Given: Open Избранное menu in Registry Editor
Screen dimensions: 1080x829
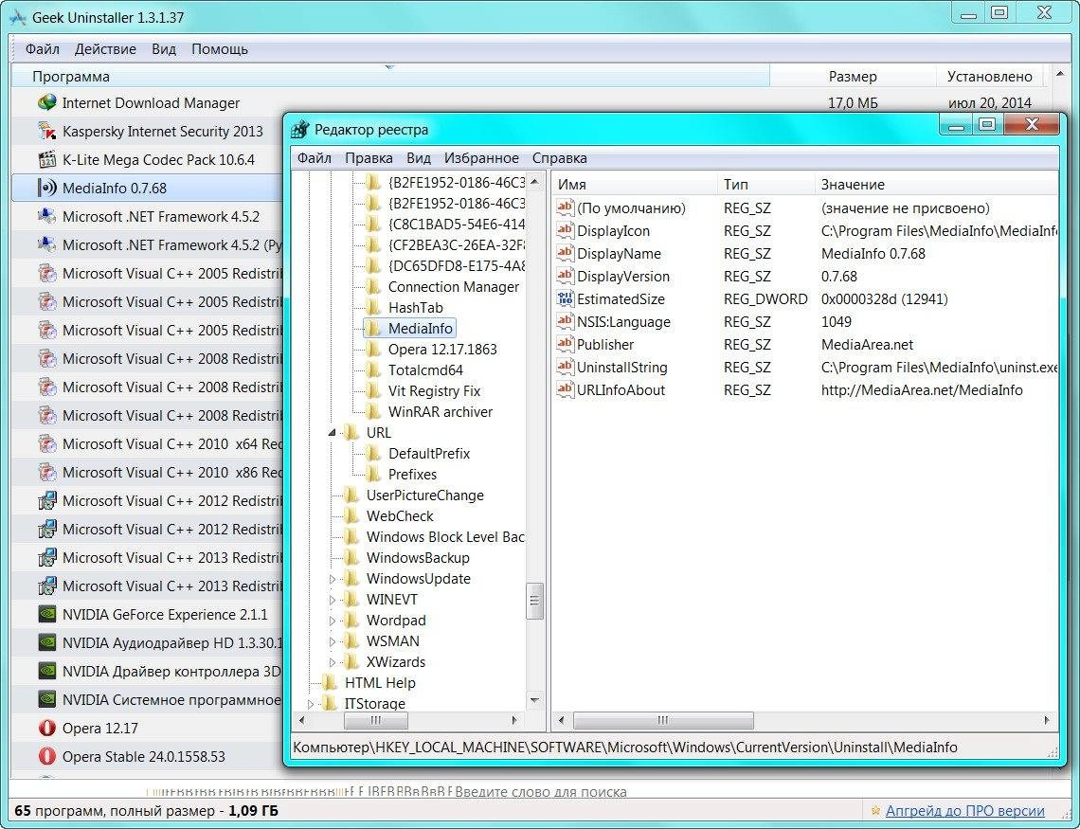Looking at the screenshot, I should pyautogui.click(x=481, y=157).
